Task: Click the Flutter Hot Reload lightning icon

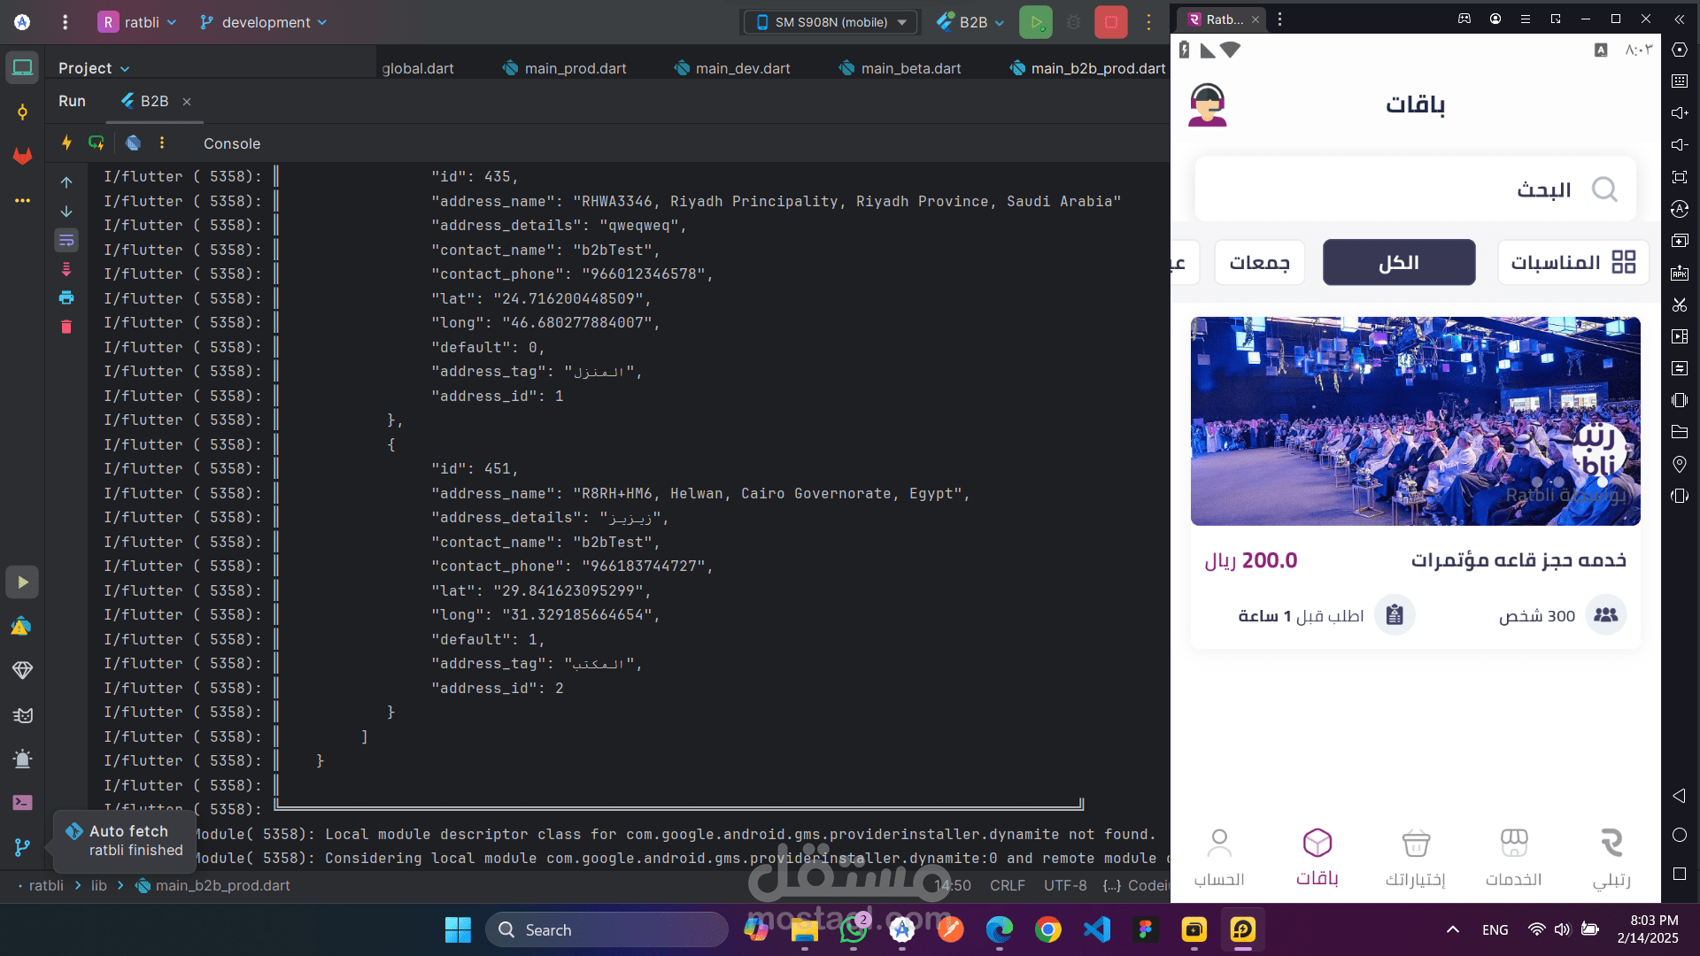Action: pyautogui.click(x=66, y=143)
